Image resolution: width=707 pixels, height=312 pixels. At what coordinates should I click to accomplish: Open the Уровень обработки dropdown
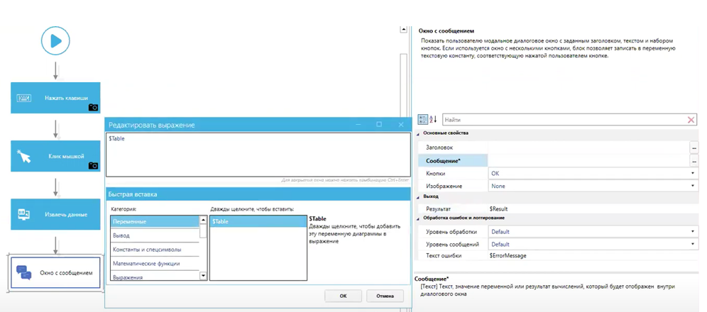pos(693,231)
